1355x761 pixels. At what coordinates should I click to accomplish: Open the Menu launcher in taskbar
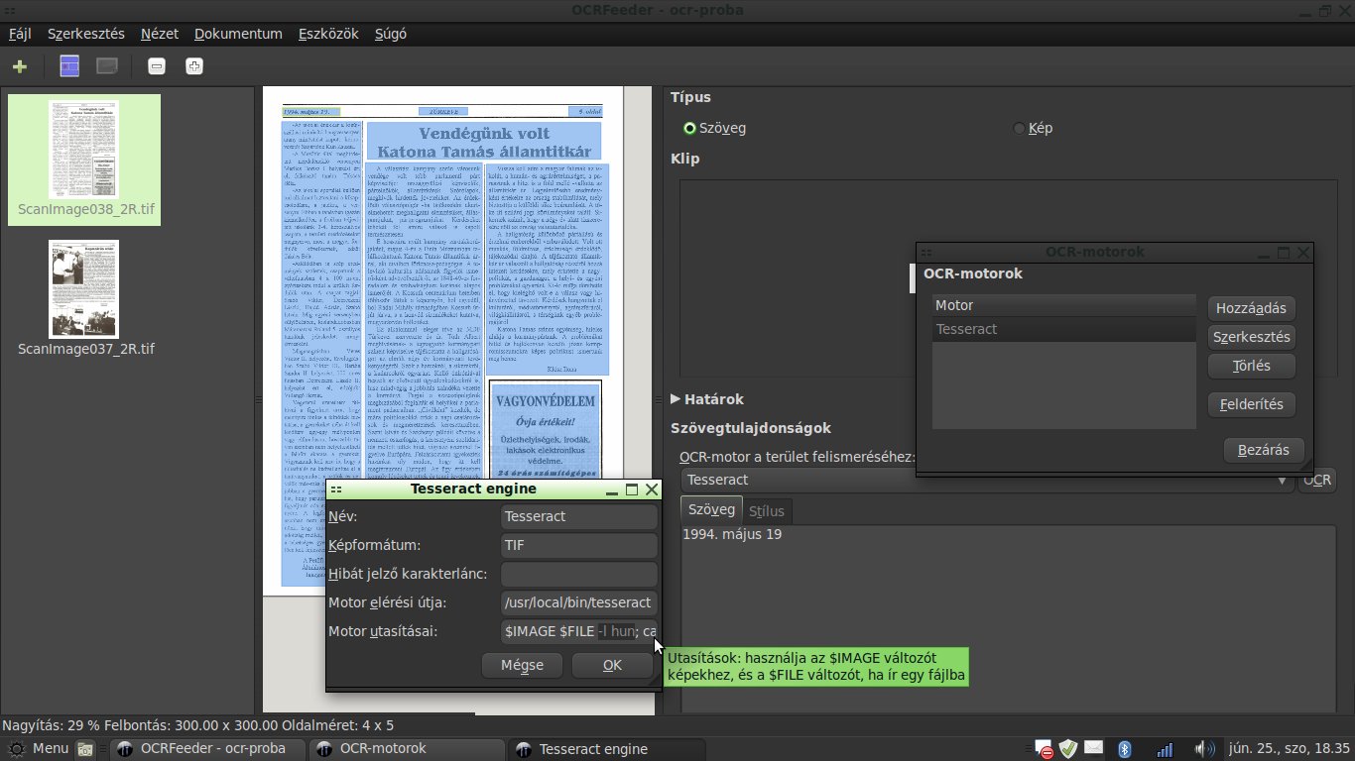(39, 749)
